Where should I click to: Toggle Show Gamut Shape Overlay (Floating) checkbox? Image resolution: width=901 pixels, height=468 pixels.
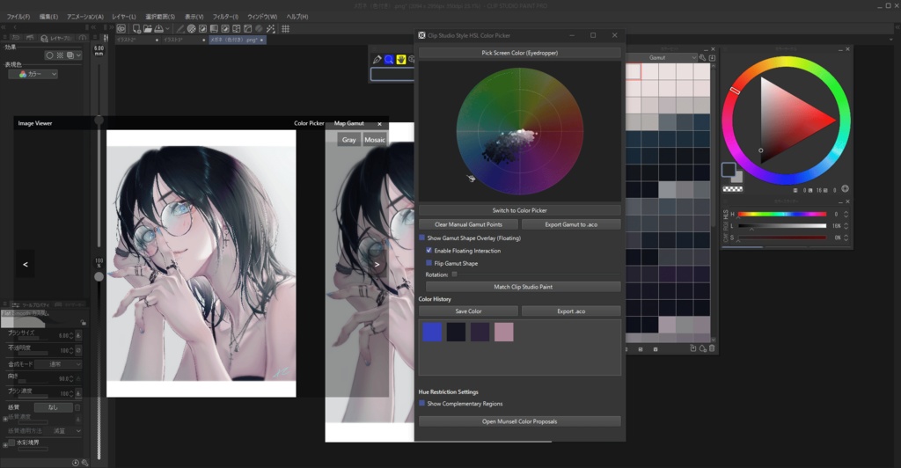click(x=421, y=238)
